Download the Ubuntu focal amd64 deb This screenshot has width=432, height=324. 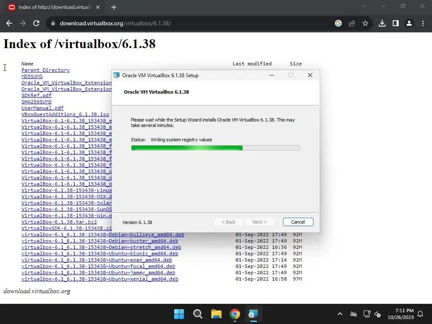pos(98,266)
